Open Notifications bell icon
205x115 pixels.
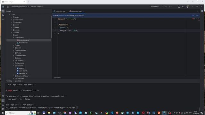coord(202,11)
